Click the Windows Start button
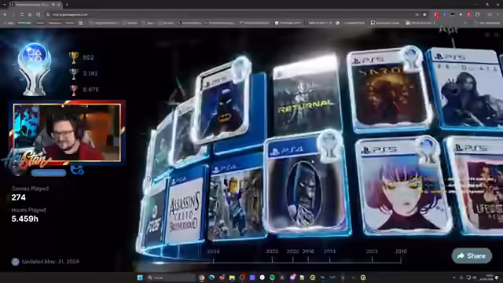This screenshot has width=503, height=283. (x=140, y=277)
